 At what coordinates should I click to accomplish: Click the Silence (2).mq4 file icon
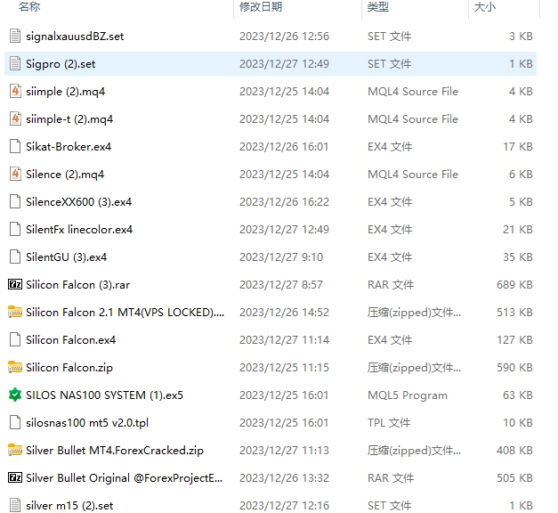[x=14, y=174]
